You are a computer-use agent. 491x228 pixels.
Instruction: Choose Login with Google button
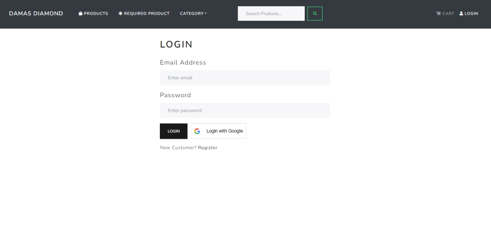pyautogui.click(x=218, y=131)
